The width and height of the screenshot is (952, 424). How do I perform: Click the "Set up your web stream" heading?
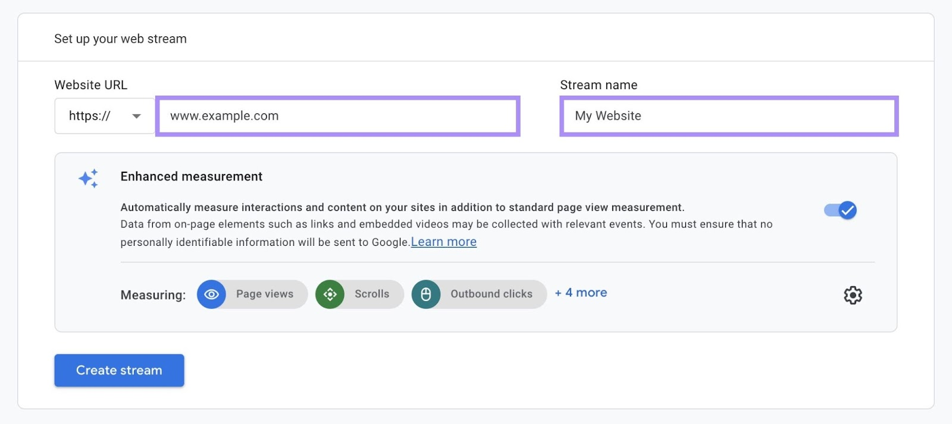pyautogui.click(x=120, y=39)
